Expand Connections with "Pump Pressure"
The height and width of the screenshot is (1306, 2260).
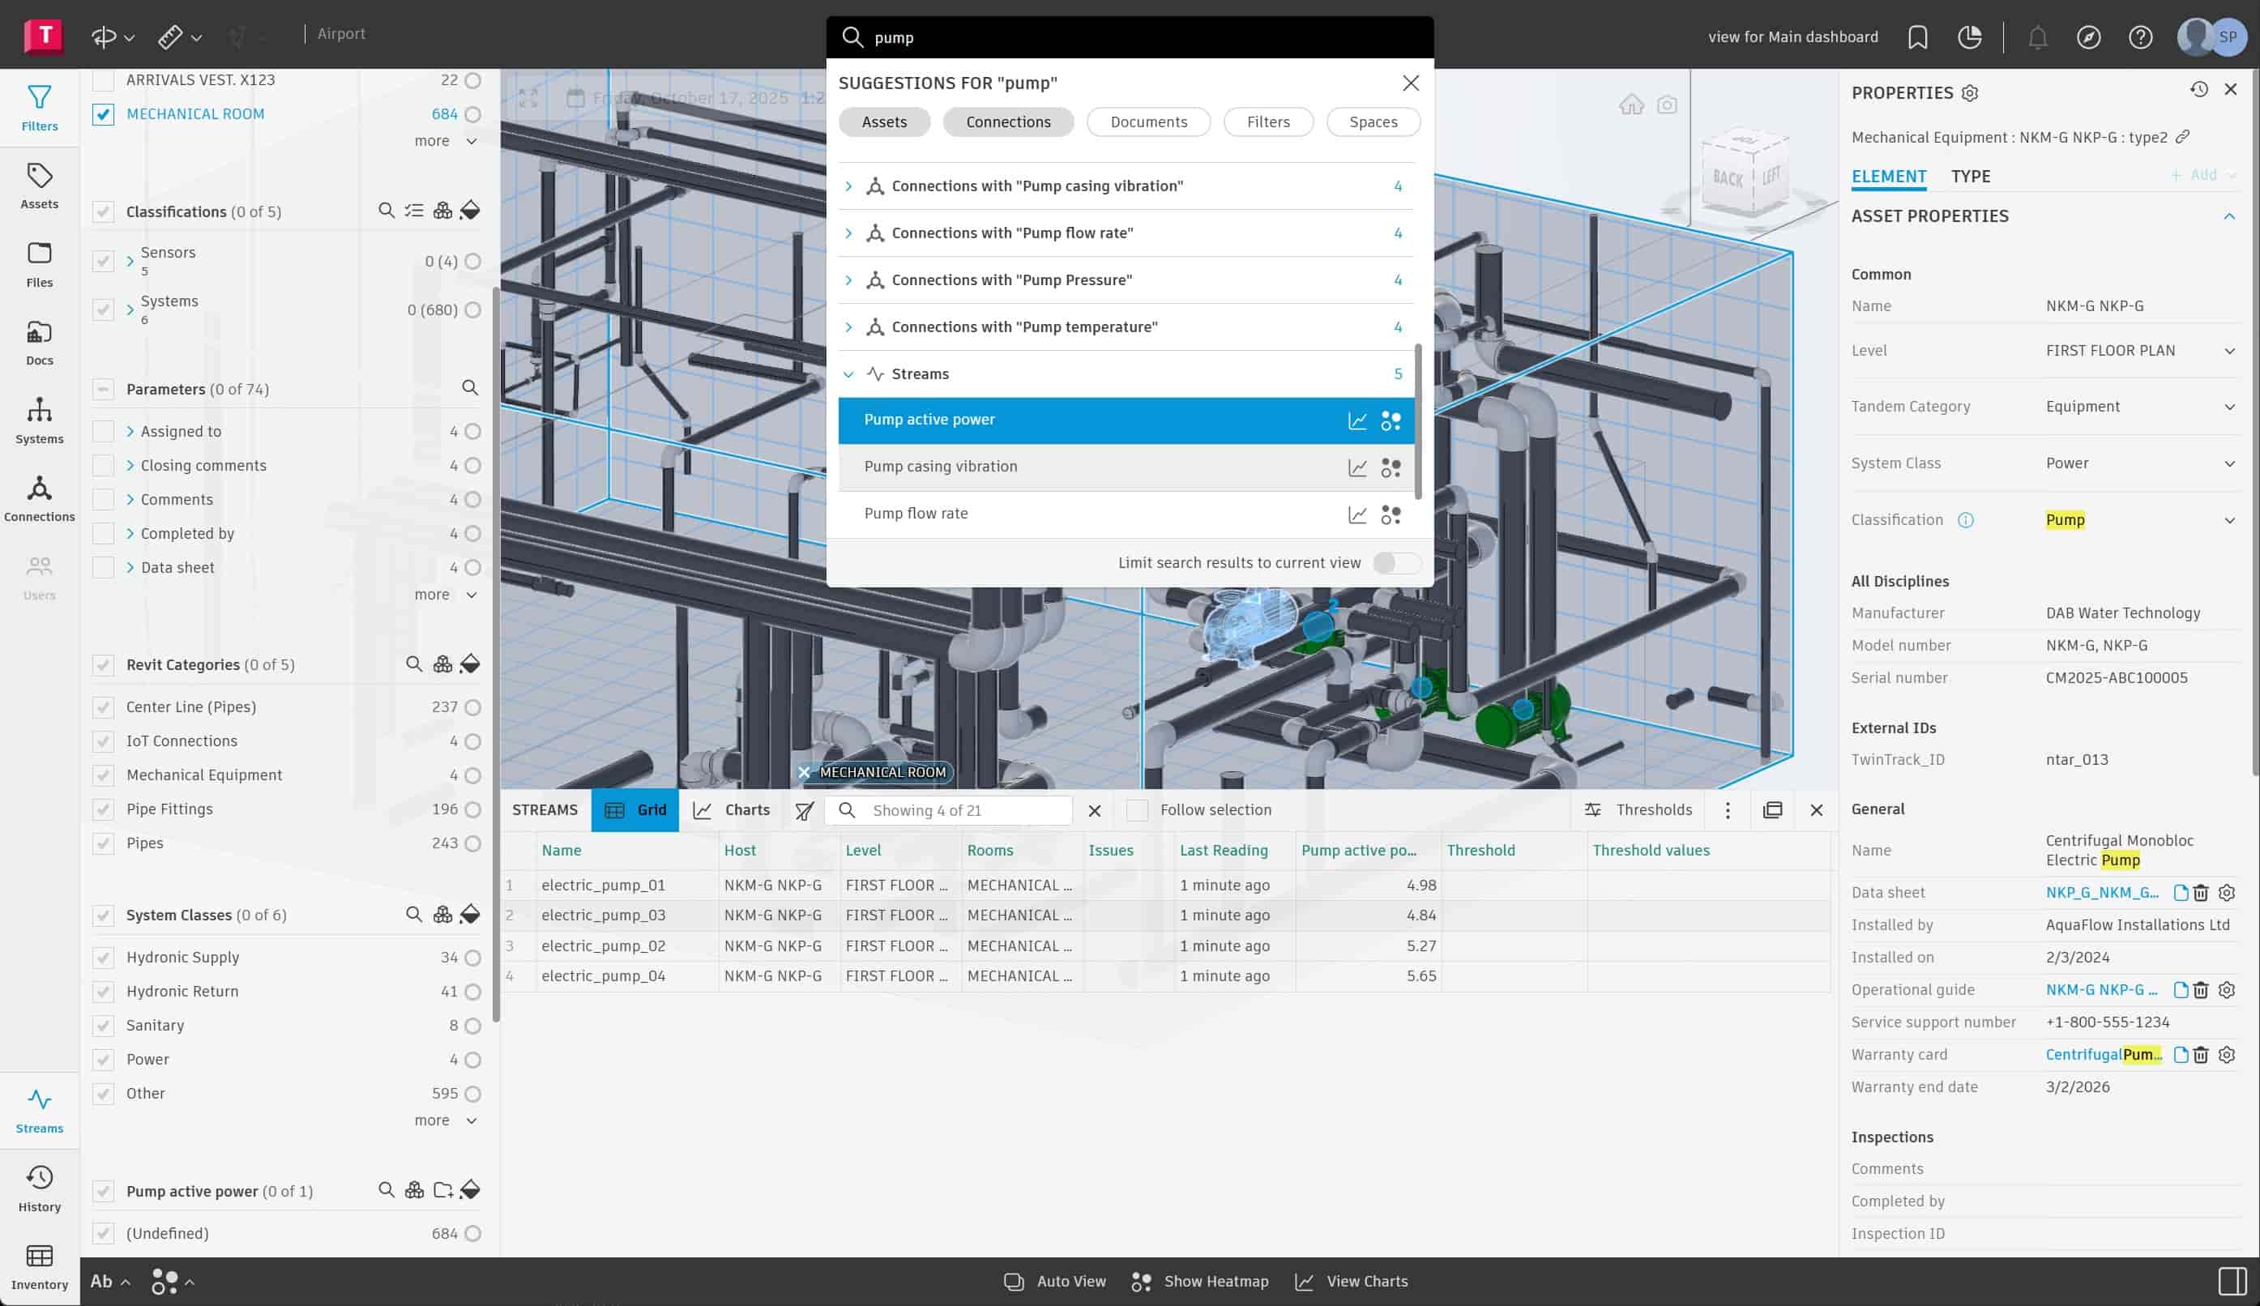848,280
